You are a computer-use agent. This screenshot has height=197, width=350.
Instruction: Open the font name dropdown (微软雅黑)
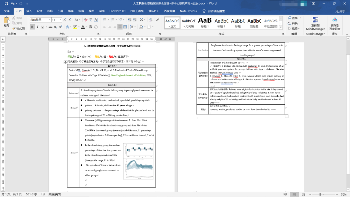[50, 20]
